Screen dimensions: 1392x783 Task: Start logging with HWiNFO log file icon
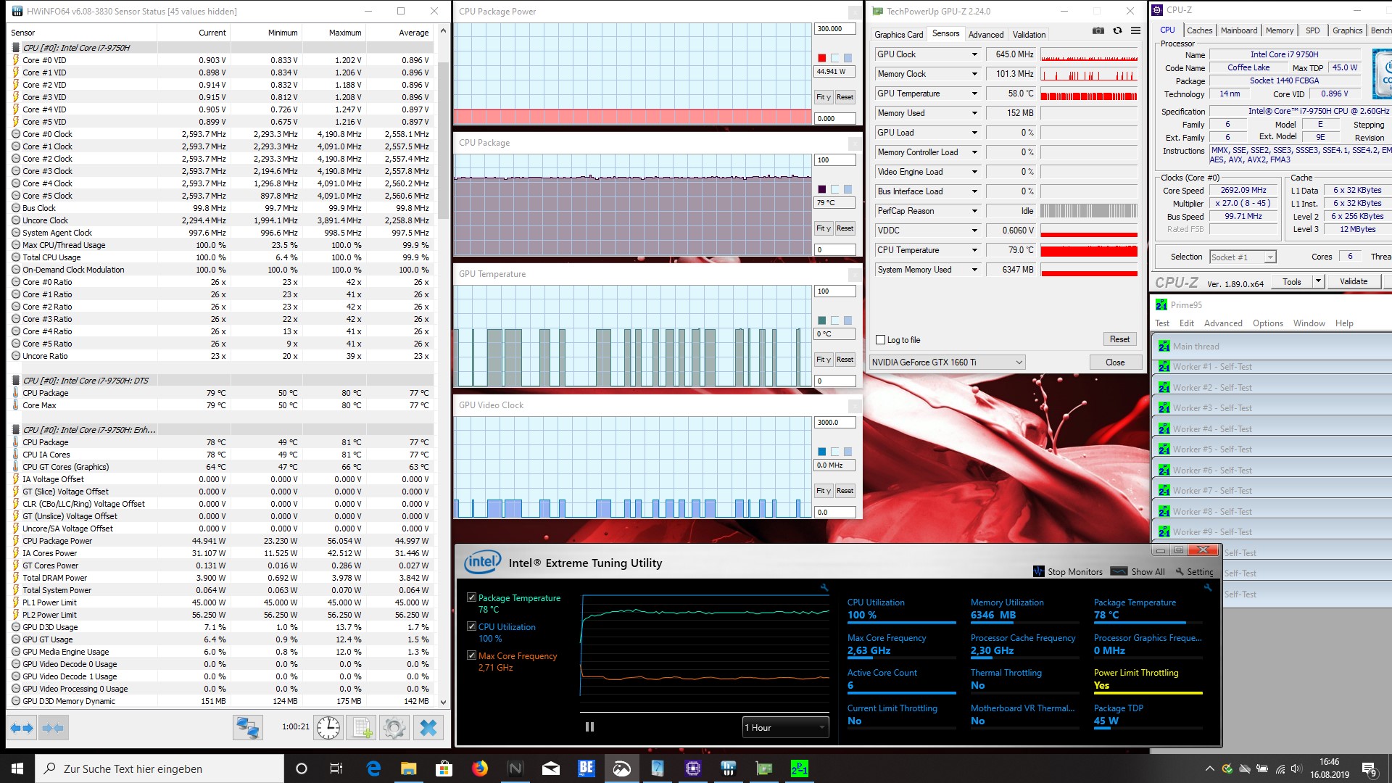click(362, 727)
